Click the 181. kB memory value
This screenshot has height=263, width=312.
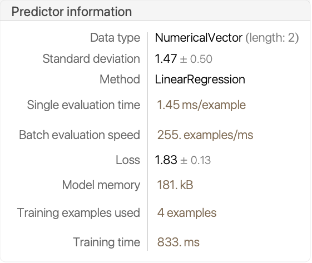click(x=175, y=185)
